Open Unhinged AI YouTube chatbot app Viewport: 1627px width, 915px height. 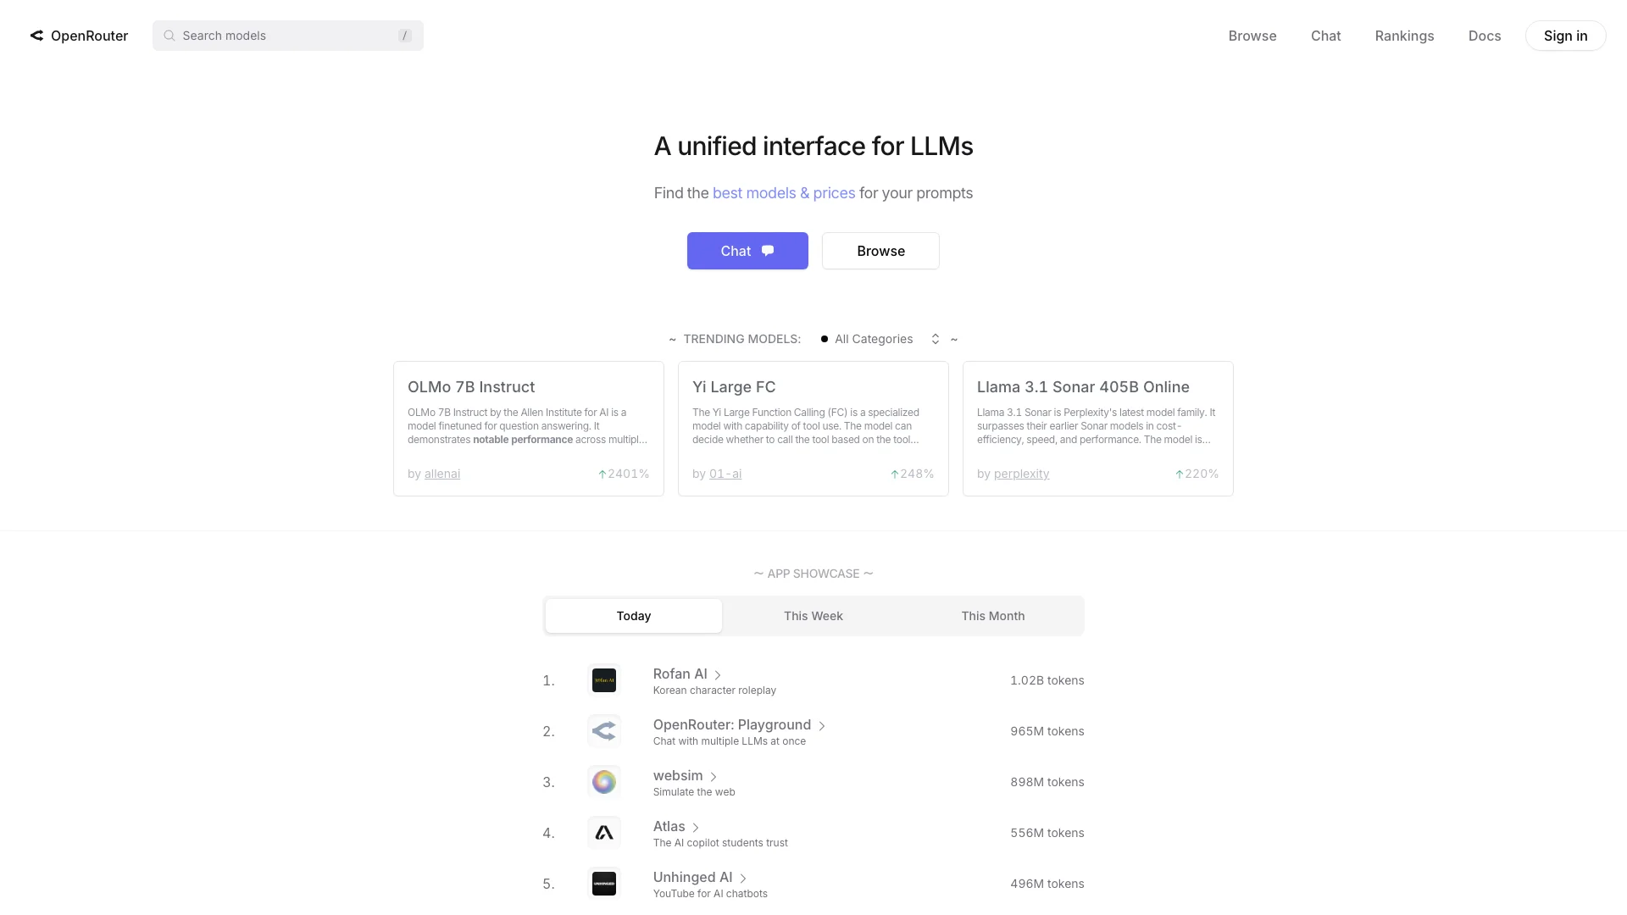coord(691,877)
